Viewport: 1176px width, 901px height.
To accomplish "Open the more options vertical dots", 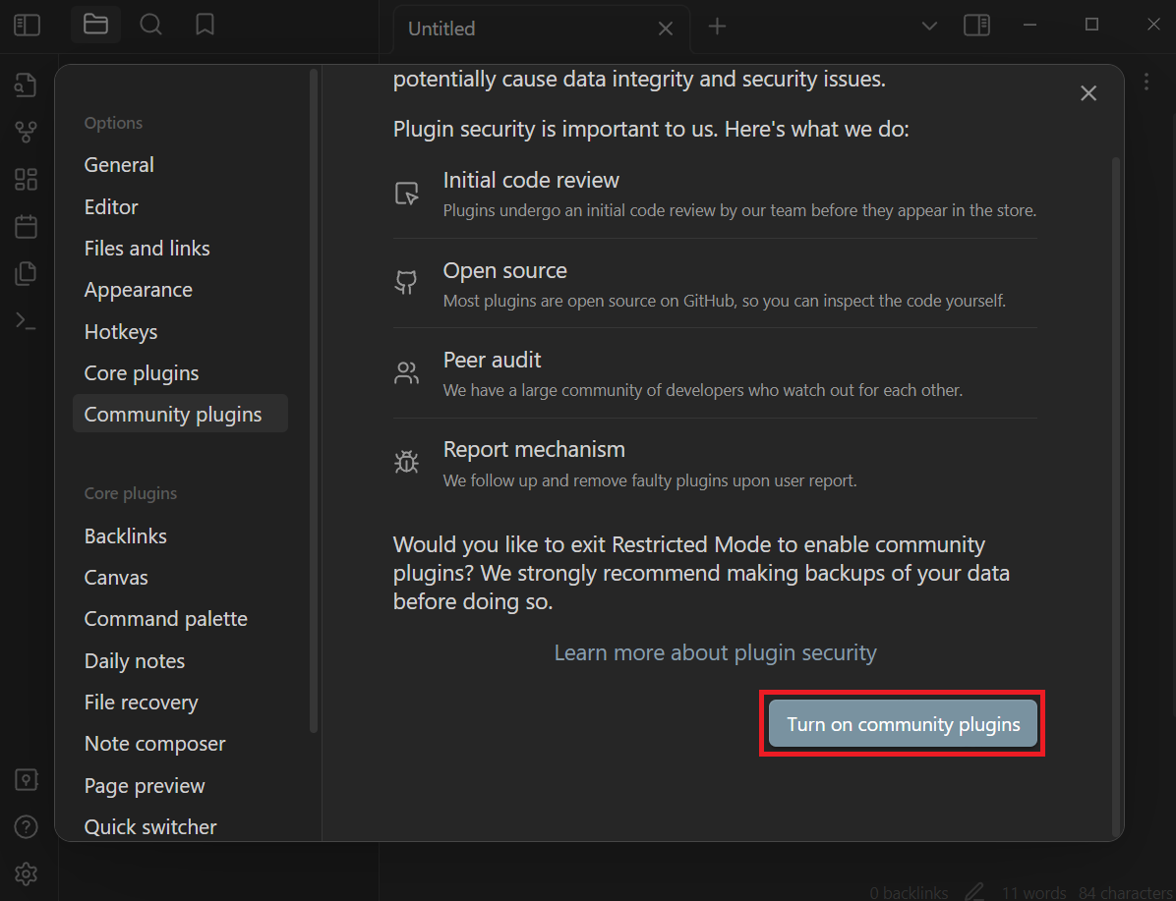I will 1146,82.
